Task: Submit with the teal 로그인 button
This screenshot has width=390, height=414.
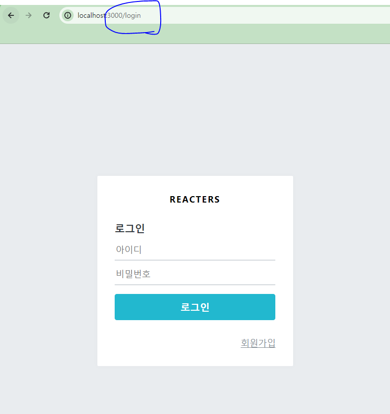Action: (195, 307)
